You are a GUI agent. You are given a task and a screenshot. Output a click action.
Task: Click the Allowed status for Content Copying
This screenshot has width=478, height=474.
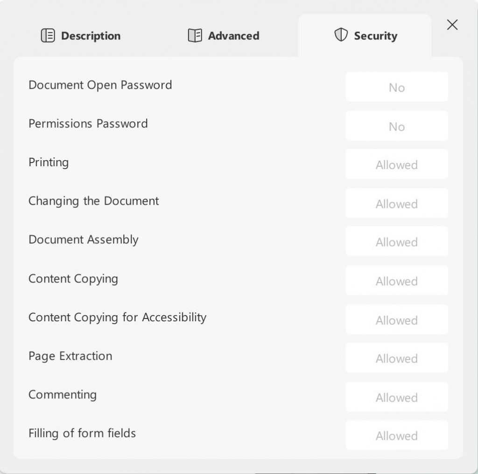397,281
